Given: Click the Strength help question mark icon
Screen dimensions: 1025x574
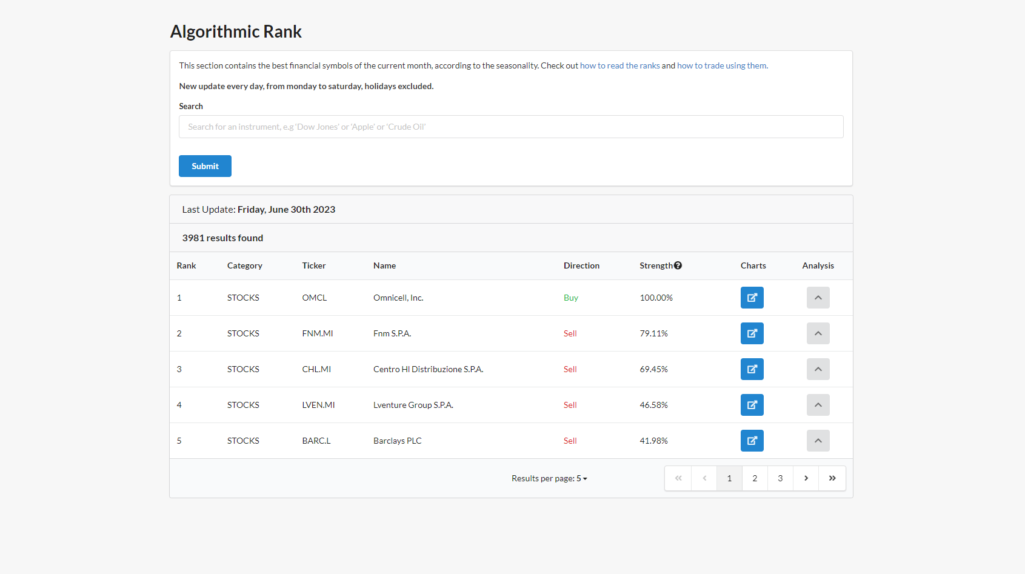Looking at the screenshot, I should pyautogui.click(x=678, y=265).
